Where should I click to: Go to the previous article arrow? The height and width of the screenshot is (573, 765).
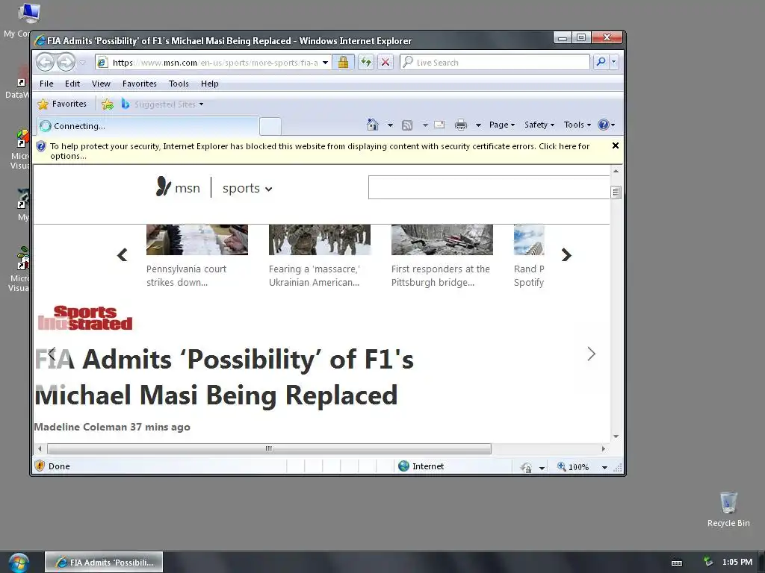click(52, 353)
